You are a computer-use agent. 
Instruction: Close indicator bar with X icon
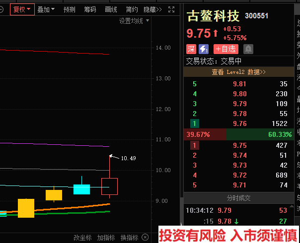[145, 238]
